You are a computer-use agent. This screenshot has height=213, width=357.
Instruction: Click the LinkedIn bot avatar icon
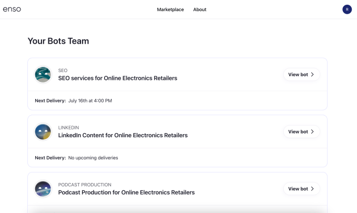(x=43, y=131)
